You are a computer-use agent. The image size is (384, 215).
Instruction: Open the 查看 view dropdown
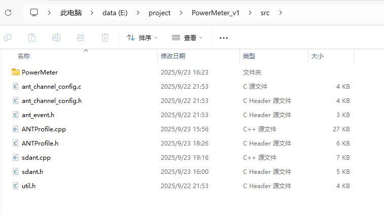[187, 38]
